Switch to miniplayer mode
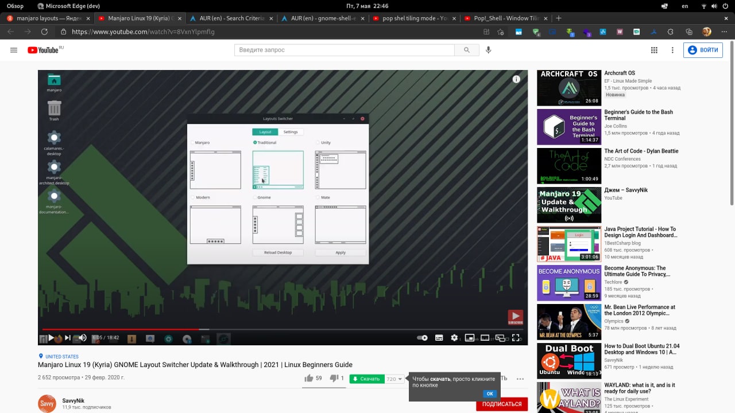The image size is (735, 413). pyautogui.click(x=470, y=338)
